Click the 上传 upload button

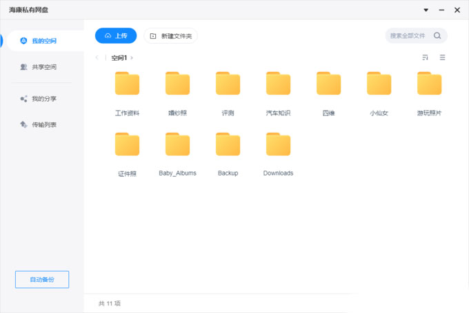(x=115, y=36)
